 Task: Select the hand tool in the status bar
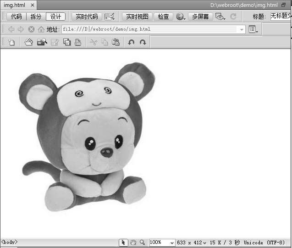133,242
